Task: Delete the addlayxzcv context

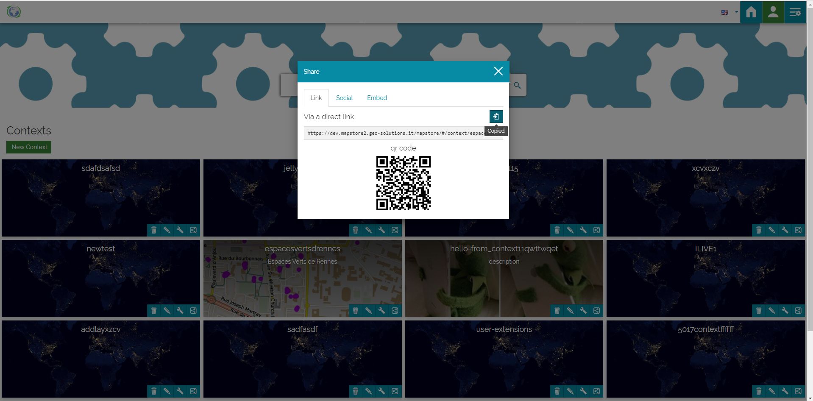Action: pos(154,391)
